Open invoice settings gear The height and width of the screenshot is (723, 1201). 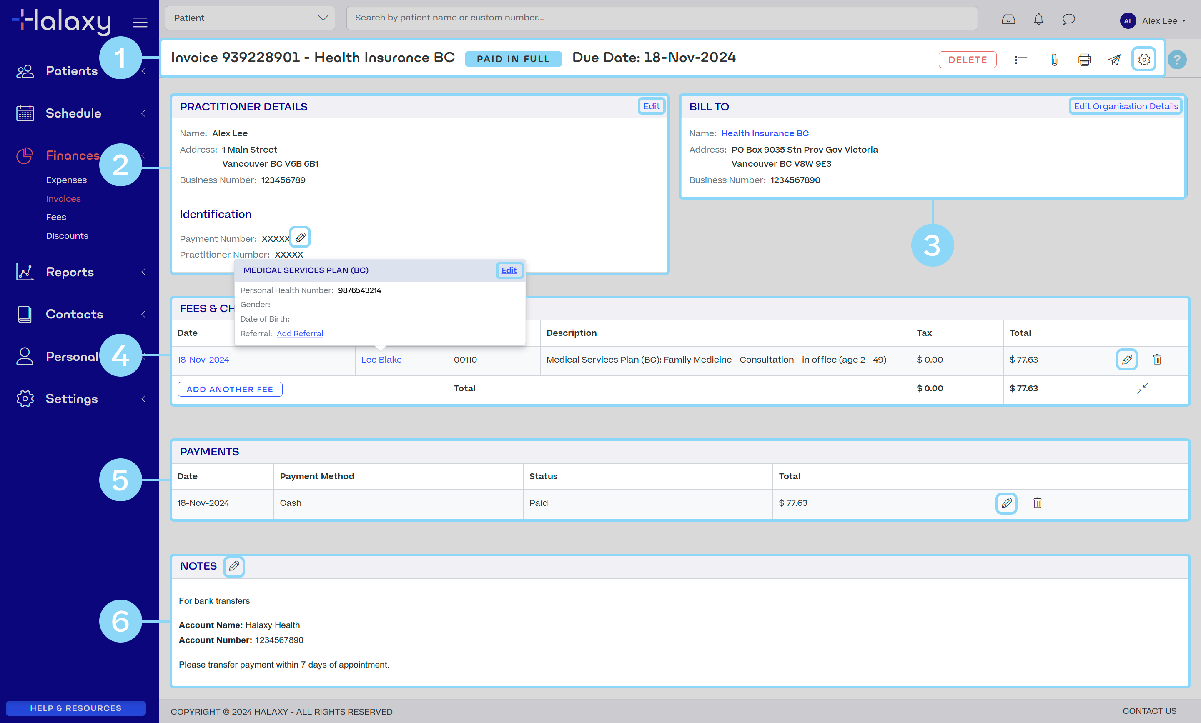tap(1144, 60)
